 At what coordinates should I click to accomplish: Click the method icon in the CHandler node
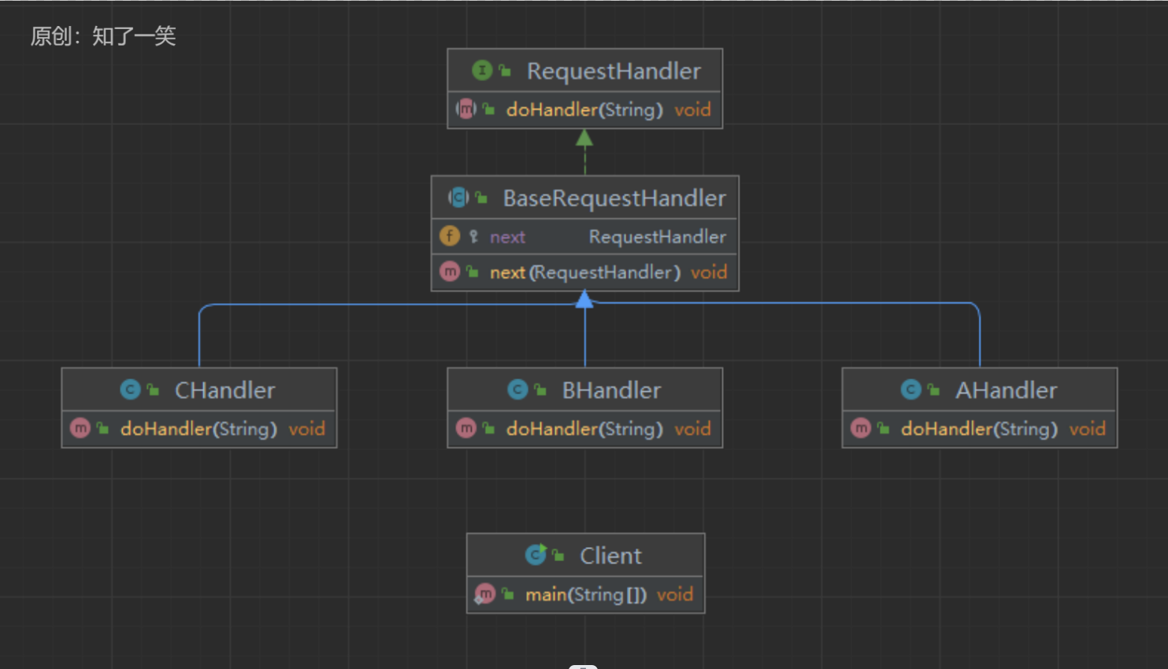tap(80, 428)
